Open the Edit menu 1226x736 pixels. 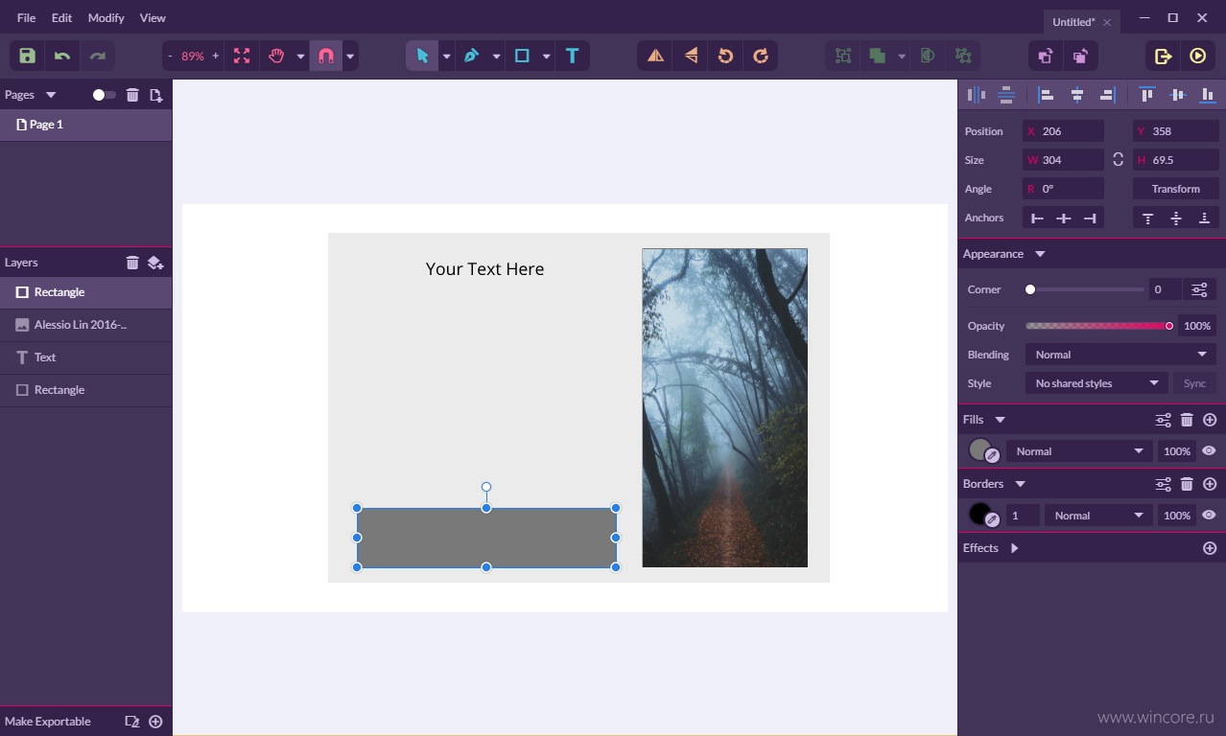61,18
